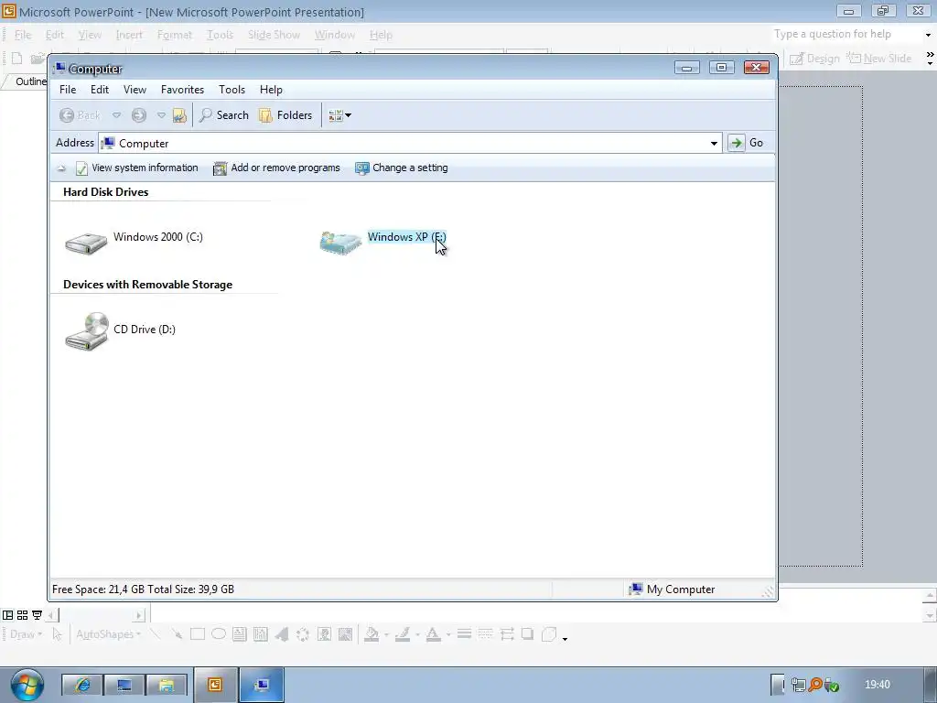
Task: Apply Fill Color in PowerPoint drawing toolbar
Action: pyautogui.click(x=372, y=634)
